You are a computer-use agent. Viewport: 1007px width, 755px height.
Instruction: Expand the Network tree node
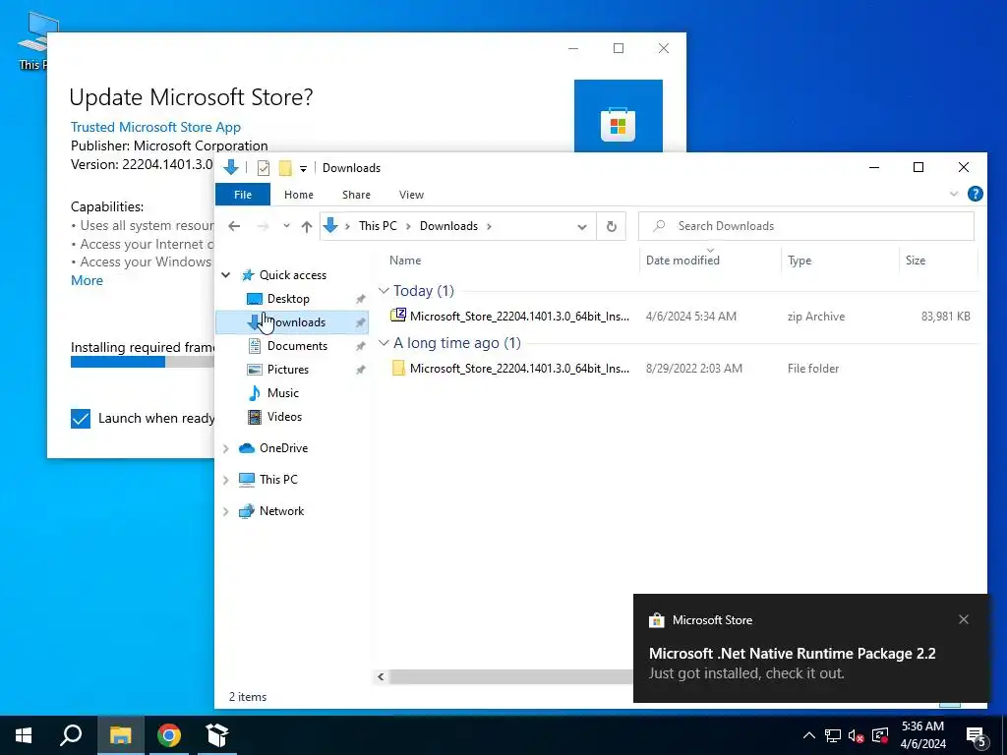226,511
